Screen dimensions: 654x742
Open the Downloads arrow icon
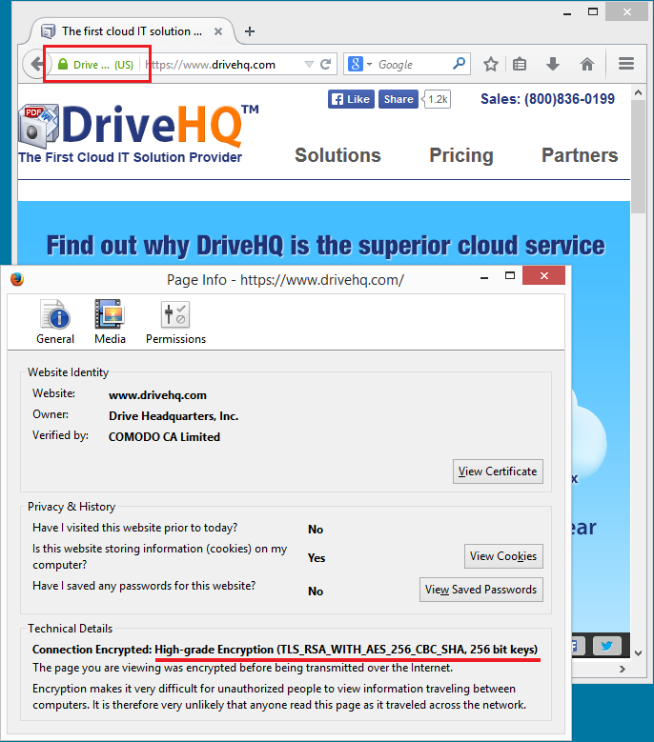(x=553, y=64)
